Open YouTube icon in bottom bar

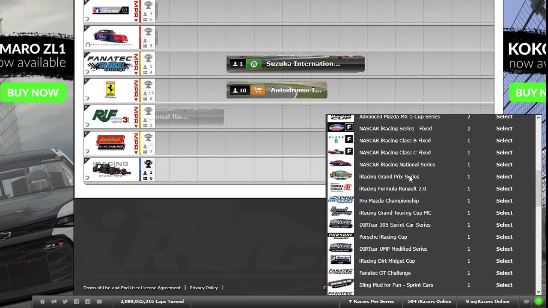click(99, 302)
